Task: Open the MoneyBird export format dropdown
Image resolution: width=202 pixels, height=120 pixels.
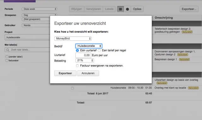Action: click(x=73, y=39)
